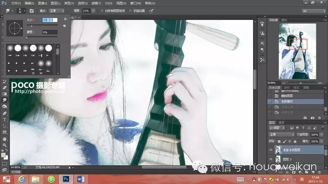Select the 准备涂抹图层 layer
Viewport: 328px width, 184px height.
point(296,150)
